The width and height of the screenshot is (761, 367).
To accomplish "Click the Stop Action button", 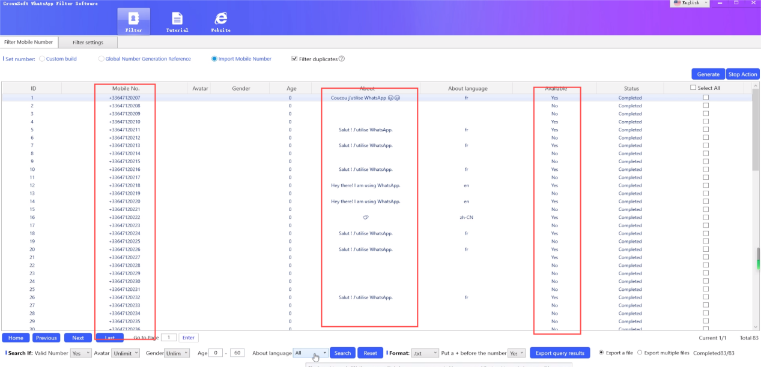I will (742, 74).
